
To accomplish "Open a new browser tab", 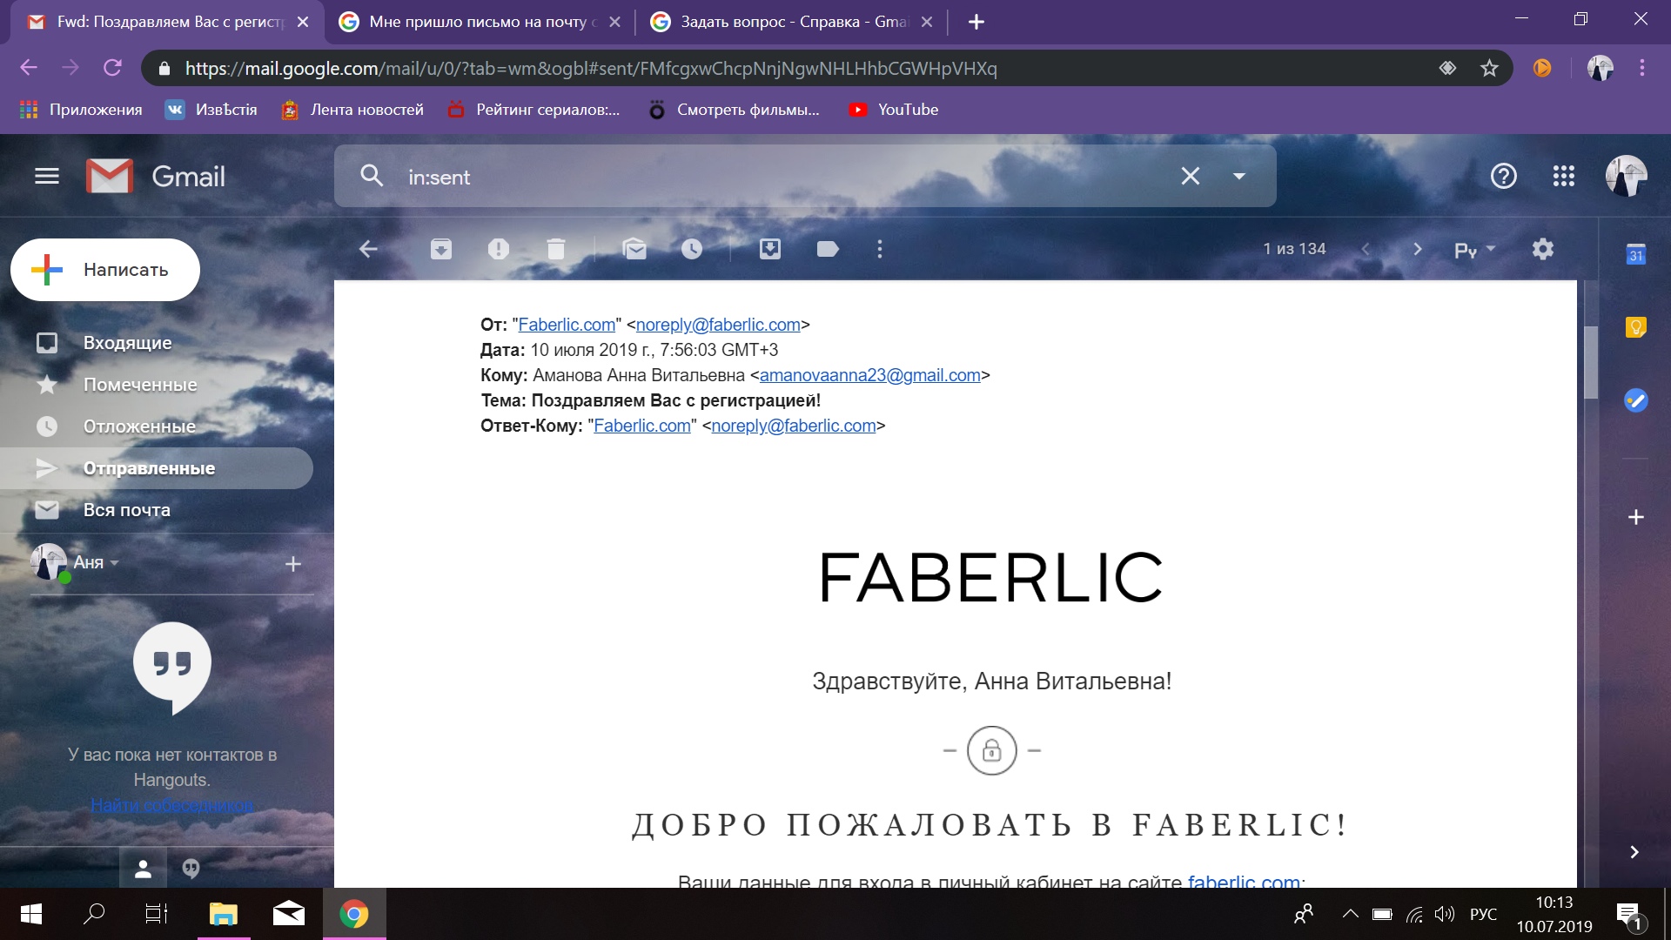I will (976, 22).
